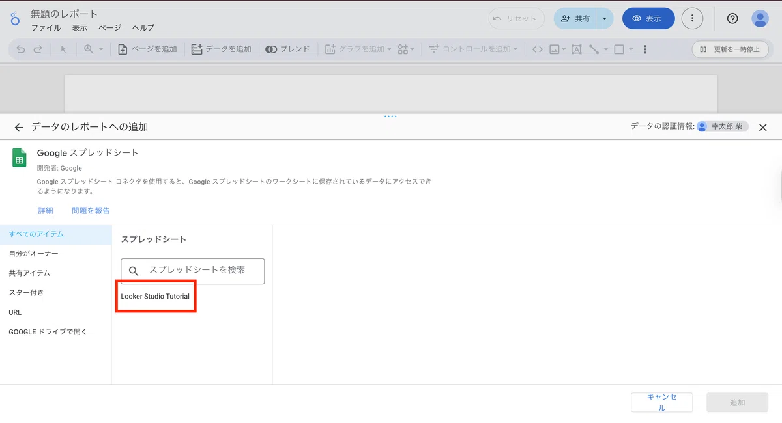Open the 問題を報告 link
Viewport: 782px width, 423px height.
click(x=91, y=211)
